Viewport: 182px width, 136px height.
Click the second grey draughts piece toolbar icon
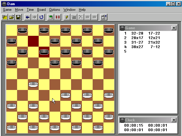click(95, 17)
